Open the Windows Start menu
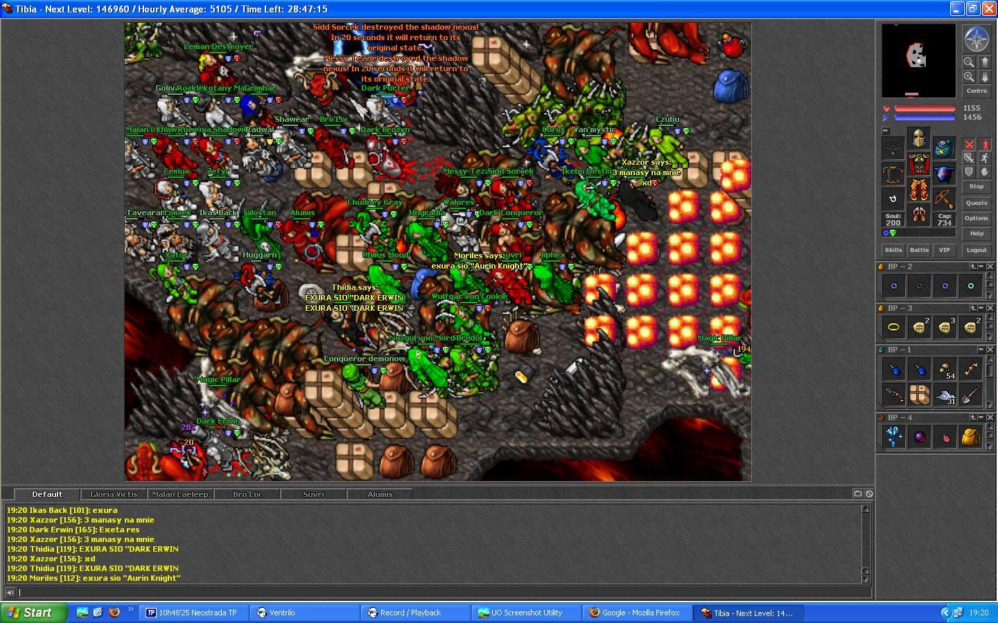The image size is (998, 623). (x=34, y=613)
